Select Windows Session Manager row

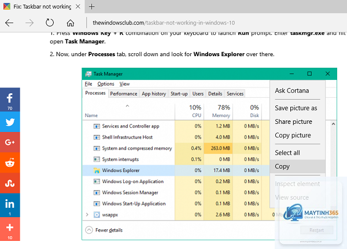(x=176, y=192)
